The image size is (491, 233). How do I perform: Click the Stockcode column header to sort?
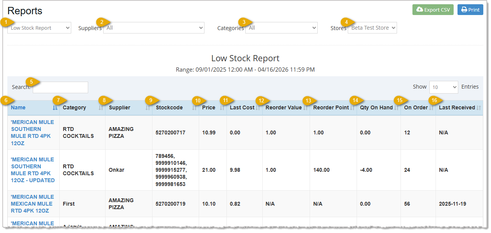click(x=169, y=107)
